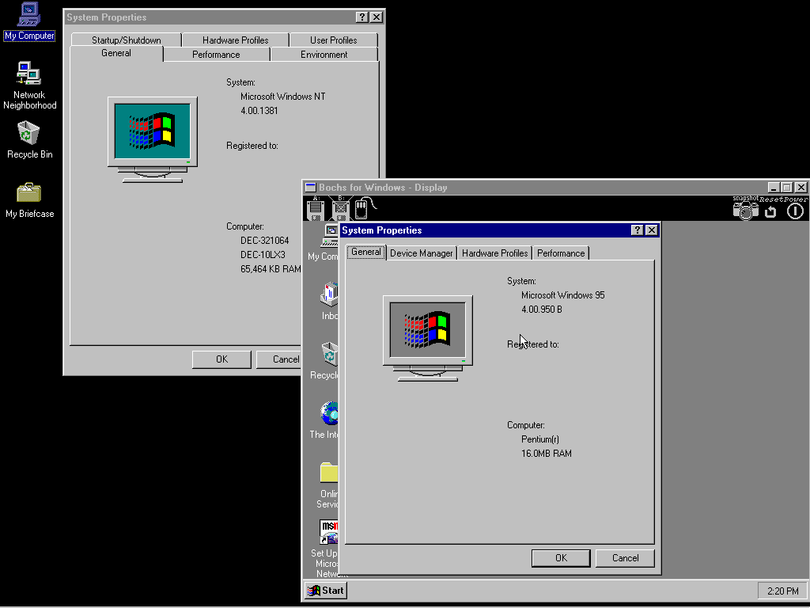Screen dimensions: 810x608
Task: Click Cancel in the Windows 95 System Properties
Action: click(625, 558)
